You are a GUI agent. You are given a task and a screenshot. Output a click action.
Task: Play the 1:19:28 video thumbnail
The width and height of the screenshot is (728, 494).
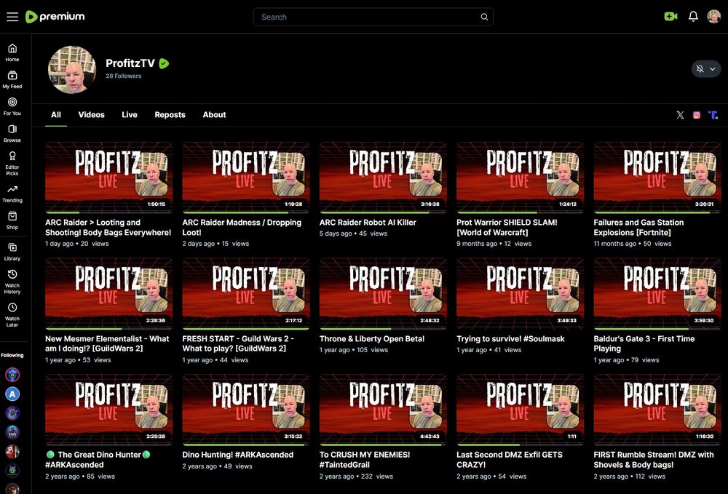(245, 178)
